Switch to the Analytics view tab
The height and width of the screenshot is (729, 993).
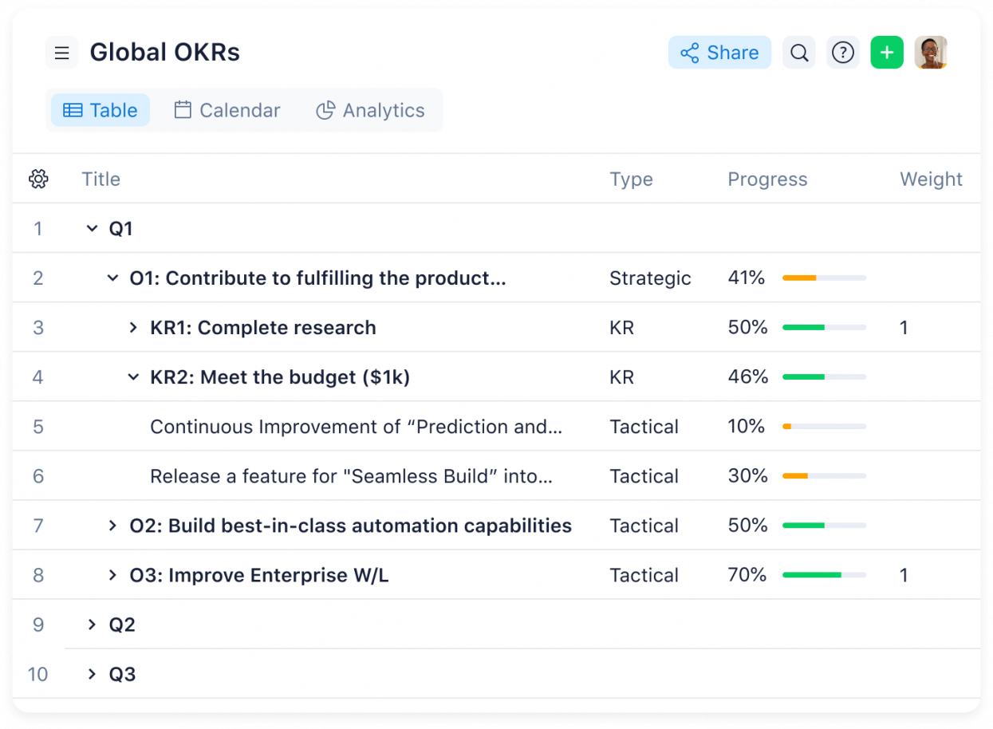point(371,110)
